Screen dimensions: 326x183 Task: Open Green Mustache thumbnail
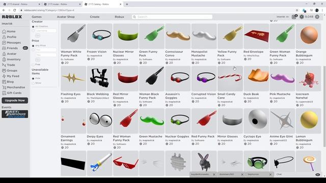click(152, 121)
